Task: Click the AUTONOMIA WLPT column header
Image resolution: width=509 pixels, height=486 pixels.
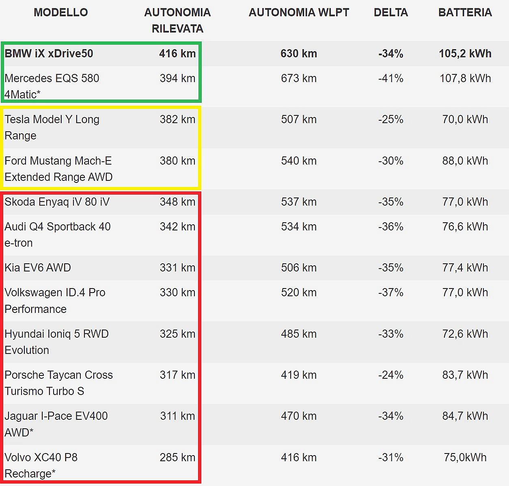Action: point(299,12)
